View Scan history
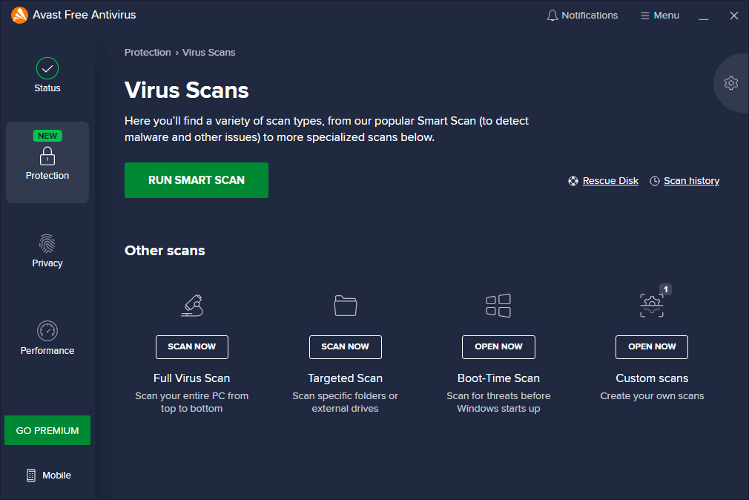This screenshot has width=749, height=500. coord(690,180)
